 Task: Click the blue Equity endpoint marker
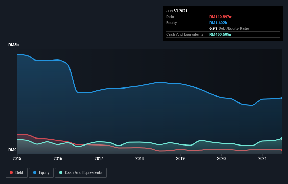tap(282, 98)
